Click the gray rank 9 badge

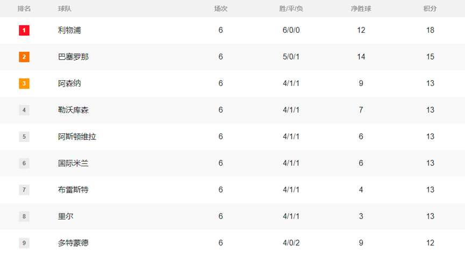click(x=24, y=243)
